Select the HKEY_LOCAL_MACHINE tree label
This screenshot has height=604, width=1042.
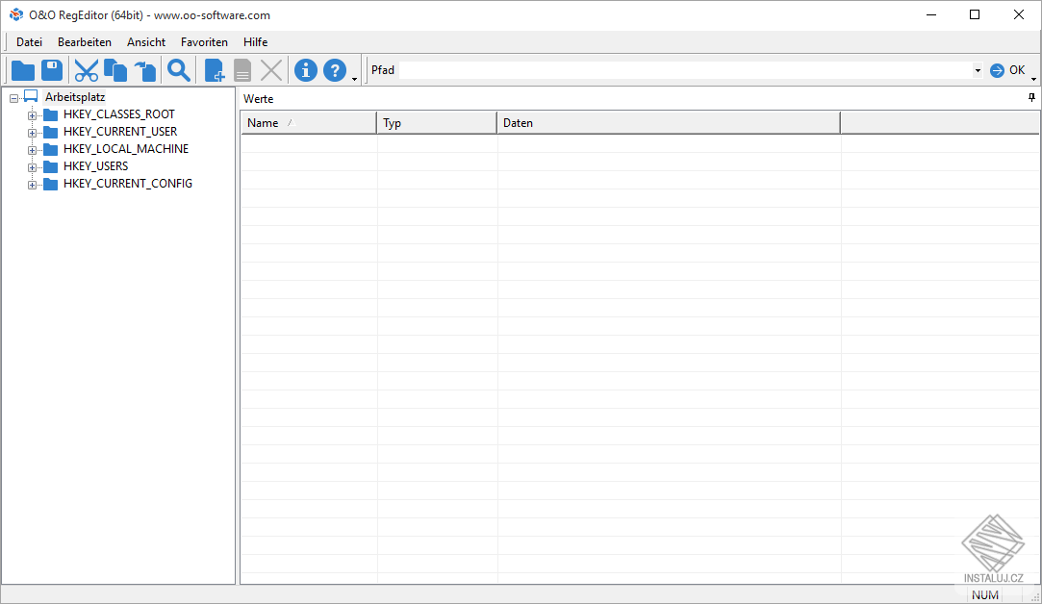[126, 149]
